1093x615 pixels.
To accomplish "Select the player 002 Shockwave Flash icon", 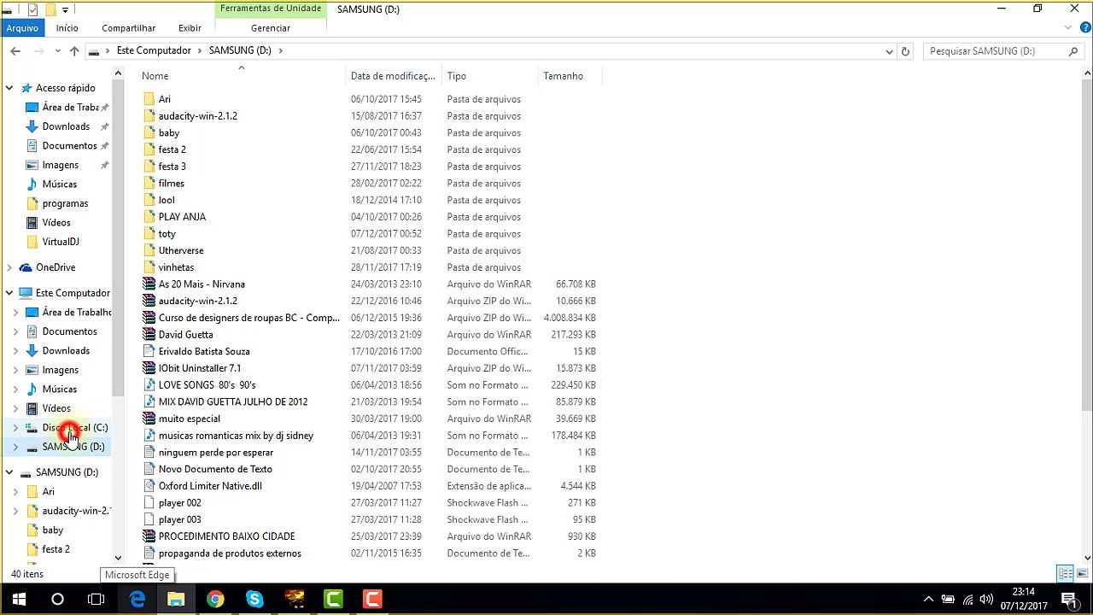I will click(149, 503).
